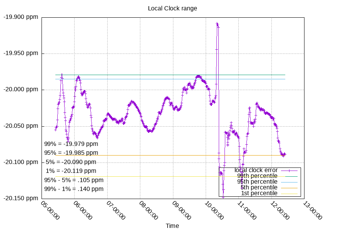
Task: Click the "1% = -20.119 ppm" annotation
Action: [x=71, y=171]
